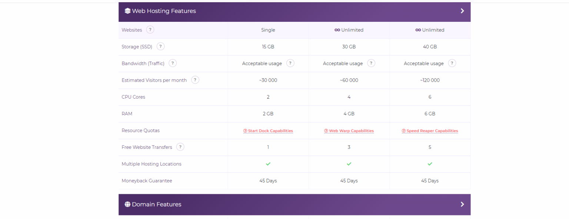The height and width of the screenshot is (219, 569).
Task: Collapse the Web Hosting Features section chevron
Action: click(x=462, y=11)
